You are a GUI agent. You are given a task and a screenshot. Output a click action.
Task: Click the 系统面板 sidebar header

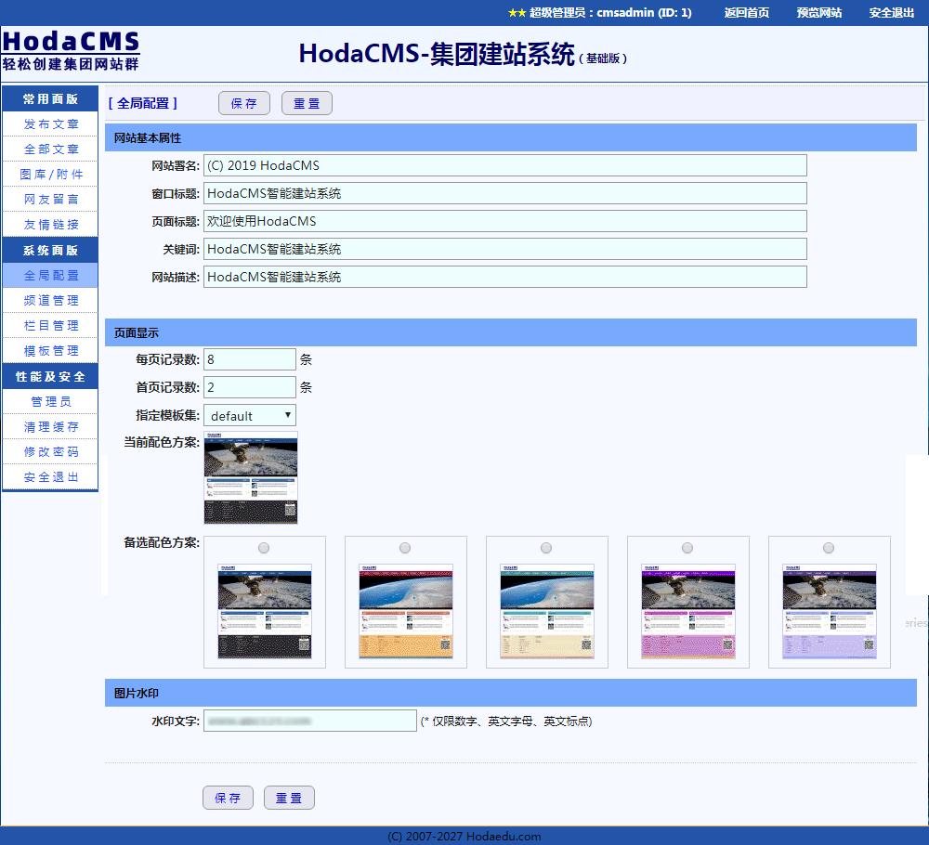click(x=50, y=251)
